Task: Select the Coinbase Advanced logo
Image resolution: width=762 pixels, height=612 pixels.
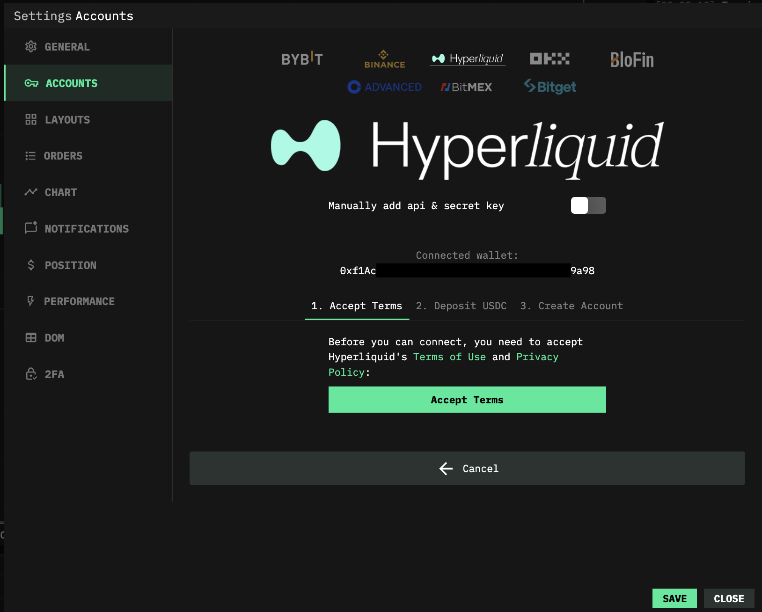Action: coord(385,87)
